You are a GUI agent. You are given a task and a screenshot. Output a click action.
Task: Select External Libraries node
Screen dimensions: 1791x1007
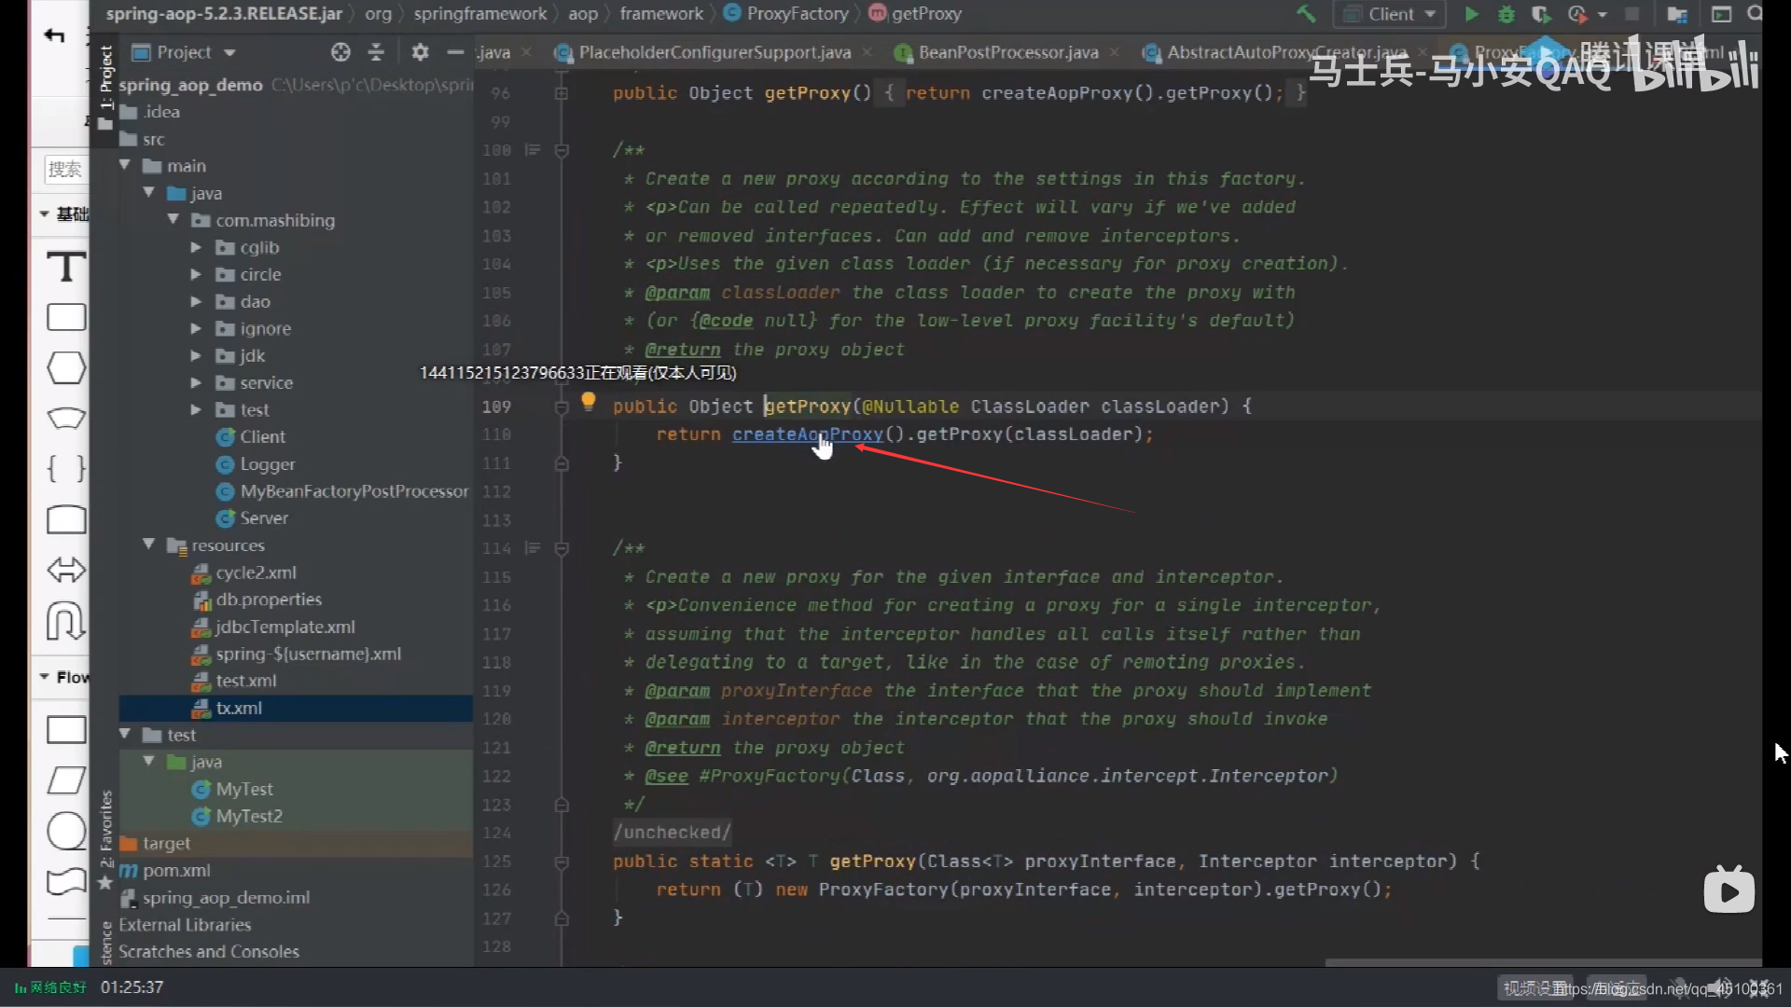coord(185,924)
